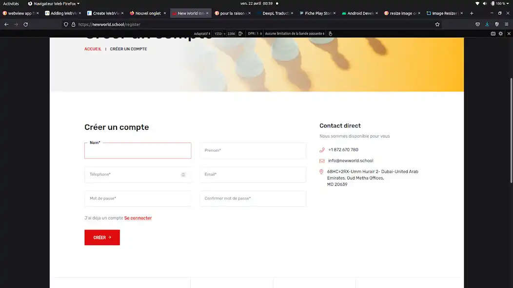Switch to the webview app tab
This screenshot has height=288, width=513.
20,14
